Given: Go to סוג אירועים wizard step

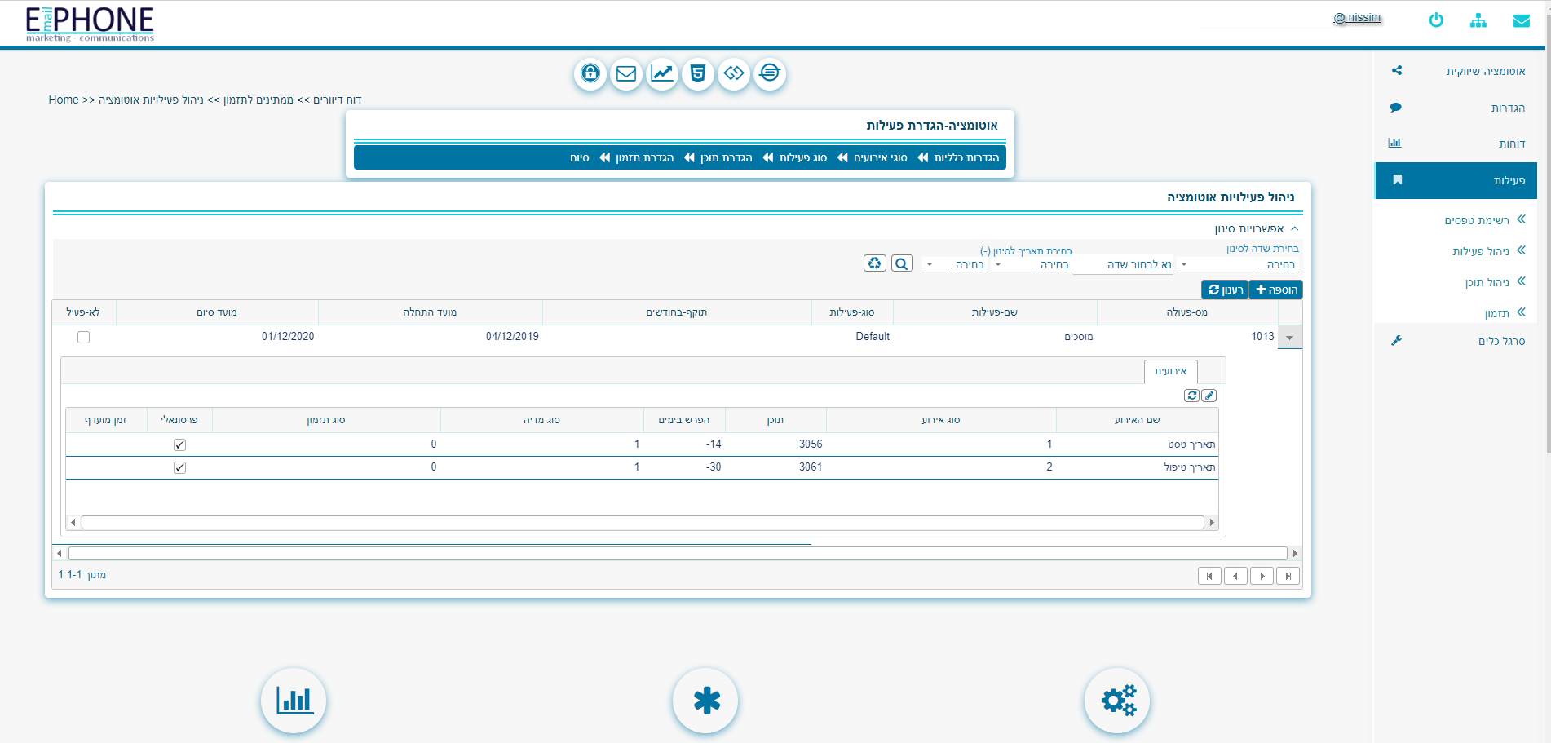Looking at the screenshot, I should pos(880,158).
